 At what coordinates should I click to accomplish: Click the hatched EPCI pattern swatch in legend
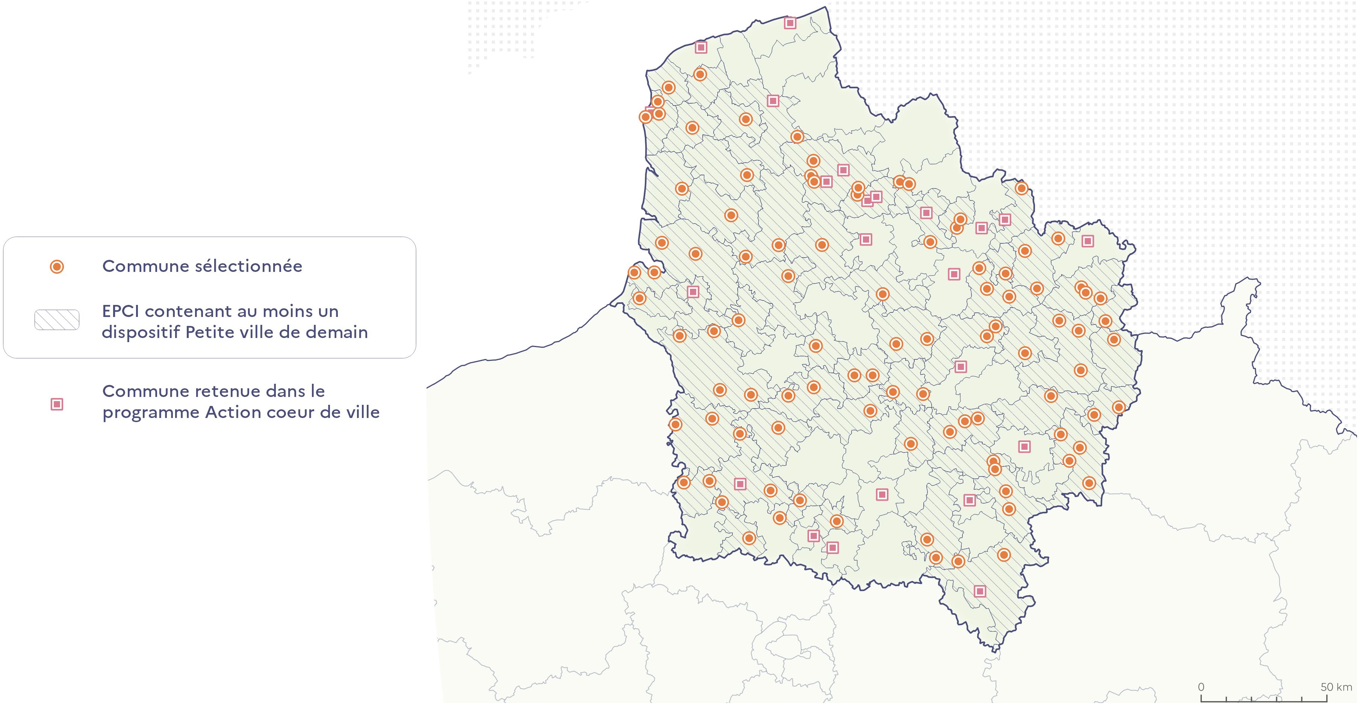point(56,320)
